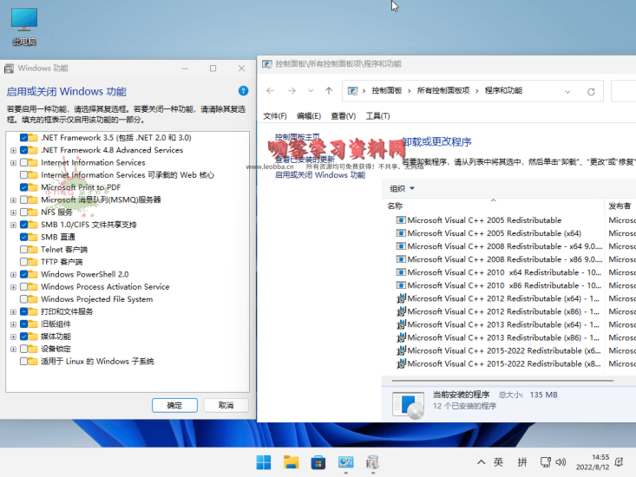Open volume tray icon
The image size is (636, 477).
pyautogui.click(x=561, y=462)
